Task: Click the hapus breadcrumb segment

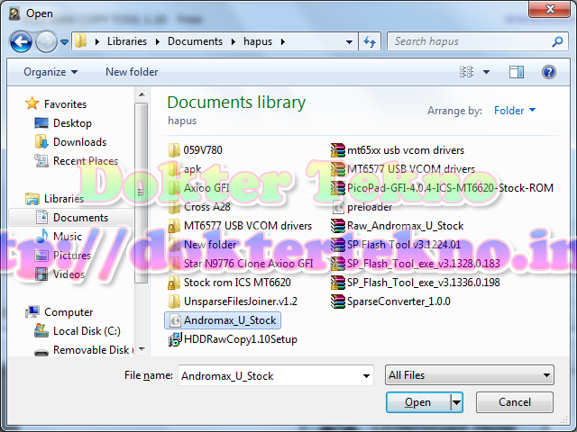Action: (258, 41)
